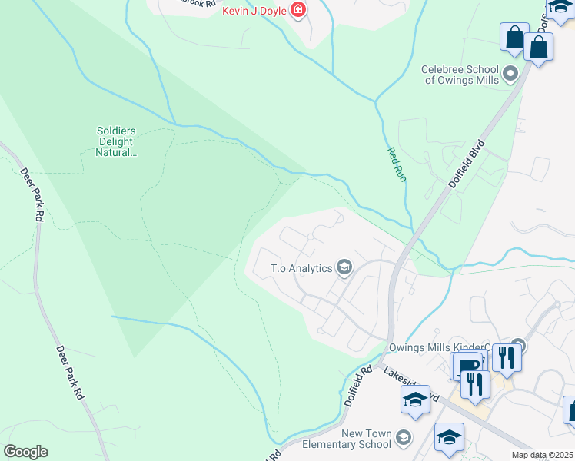Select the shopping bag marker nearest Dolfield Blvd
This screenshot has height=461, width=575.
click(x=538, y=48)
